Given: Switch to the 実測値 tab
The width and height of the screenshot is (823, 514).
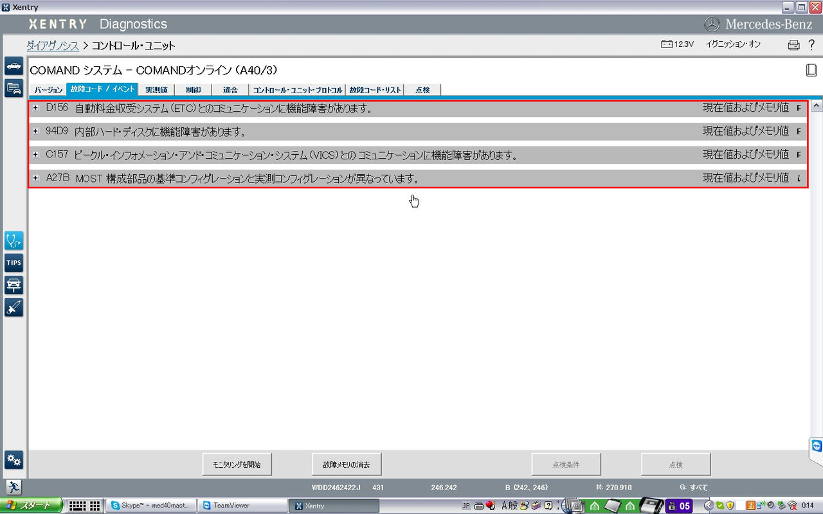Looking at the screenshot, I should coord(156,89).
